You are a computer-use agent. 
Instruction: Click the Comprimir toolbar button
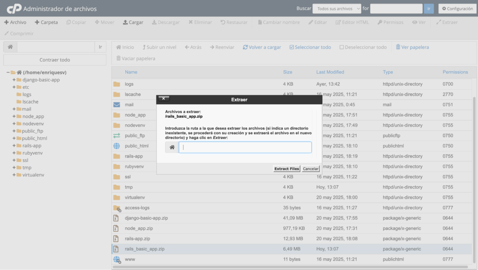pyautogui.click(x=19, y=33)
